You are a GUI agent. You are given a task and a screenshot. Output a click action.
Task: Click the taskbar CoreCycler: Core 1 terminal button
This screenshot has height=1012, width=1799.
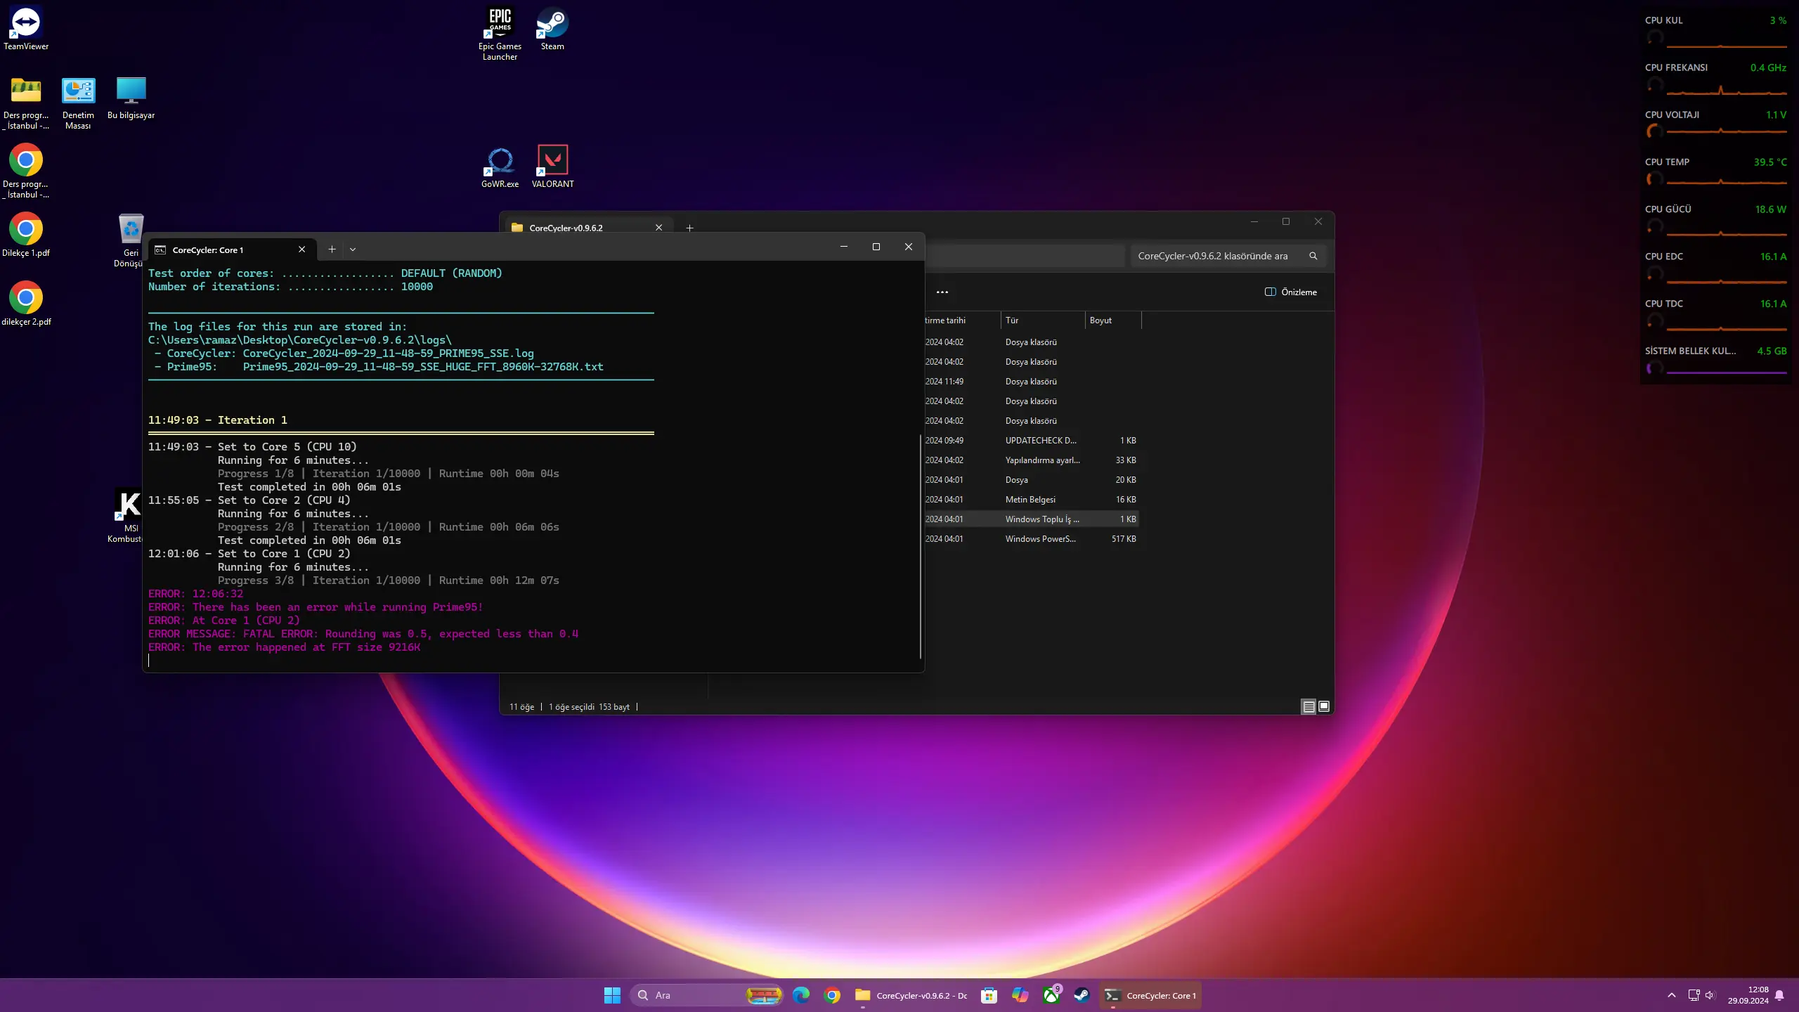point(1150,995)
